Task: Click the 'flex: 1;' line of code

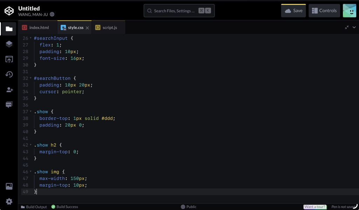Action: click(x=50, y=45)
